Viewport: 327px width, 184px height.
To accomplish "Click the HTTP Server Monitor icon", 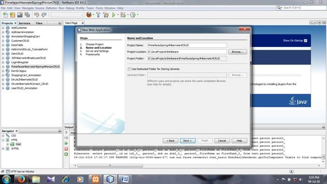I will coord(8,171).
